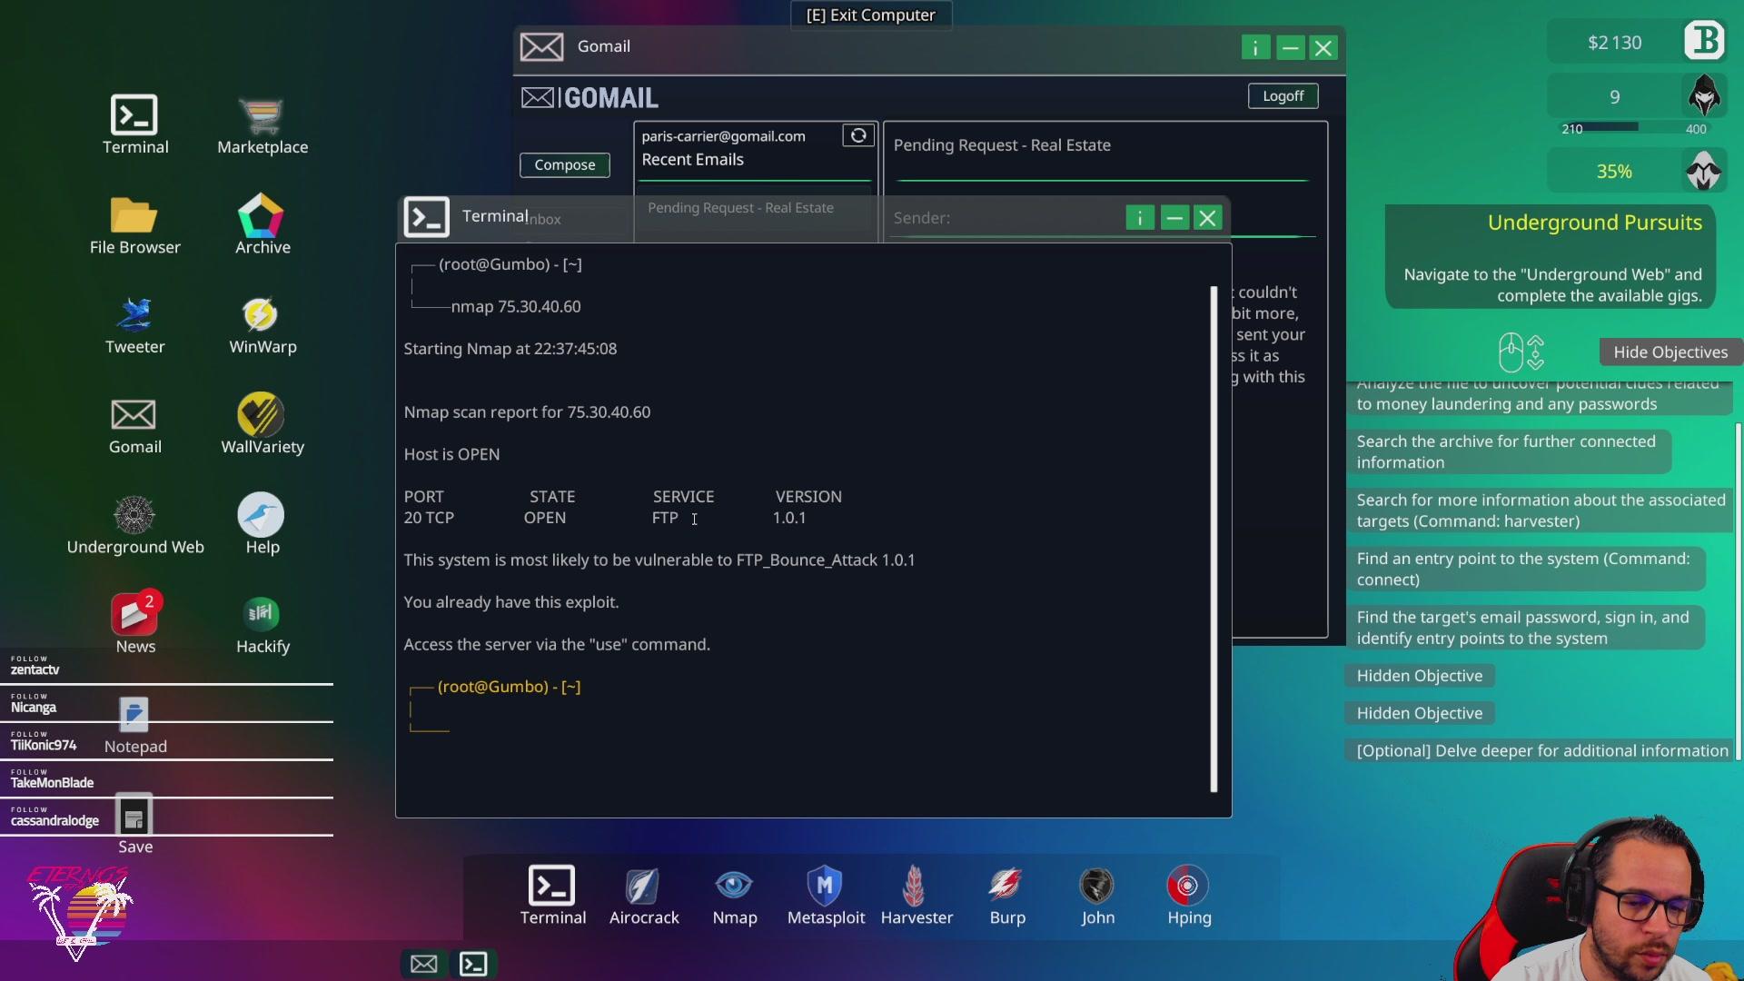Launch WinWarp from the desktop

(x=263, y=324)
